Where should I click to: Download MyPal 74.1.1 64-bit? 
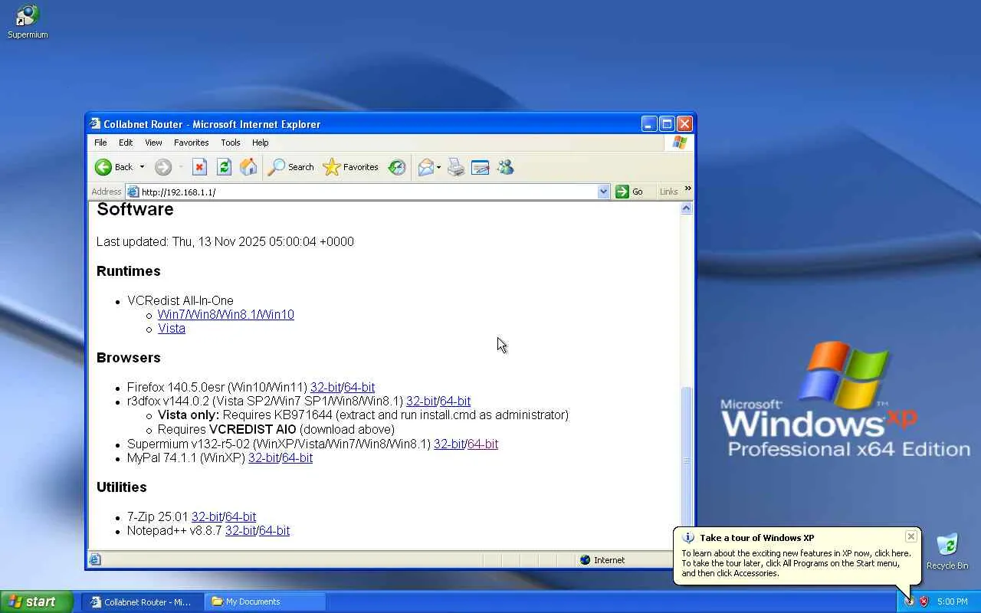(297, 458)
